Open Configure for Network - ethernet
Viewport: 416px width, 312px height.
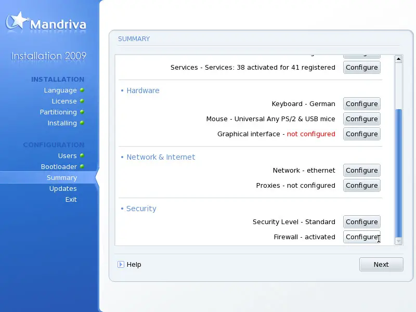click(362, 171)
